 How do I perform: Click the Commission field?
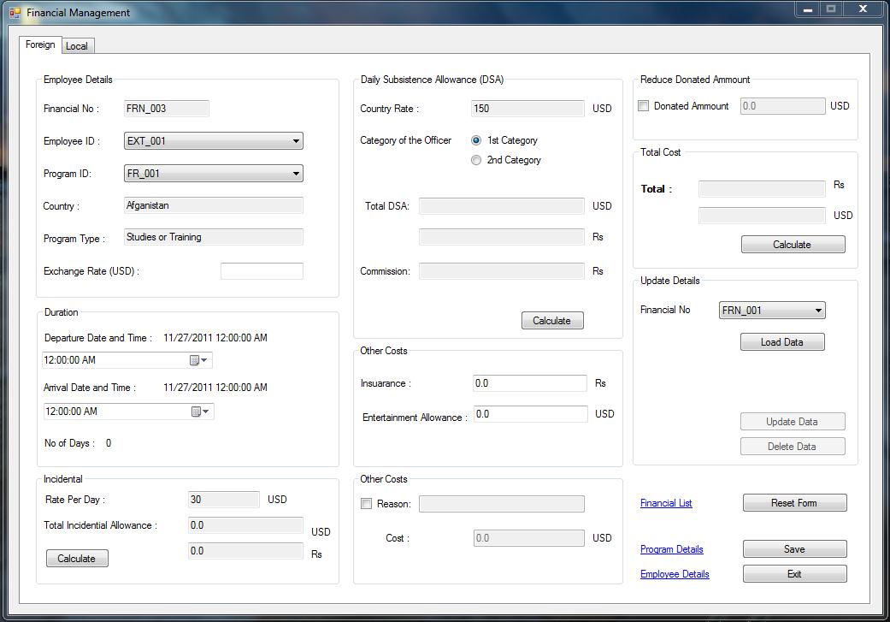pyautogui.click(x=501, y=271)
